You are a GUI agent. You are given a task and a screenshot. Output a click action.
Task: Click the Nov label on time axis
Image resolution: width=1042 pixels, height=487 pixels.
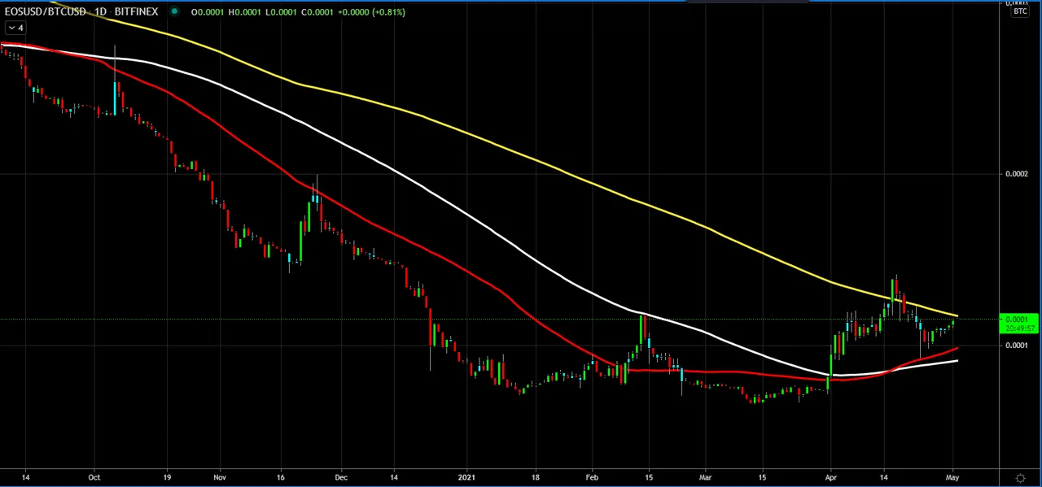coord(220,477)
